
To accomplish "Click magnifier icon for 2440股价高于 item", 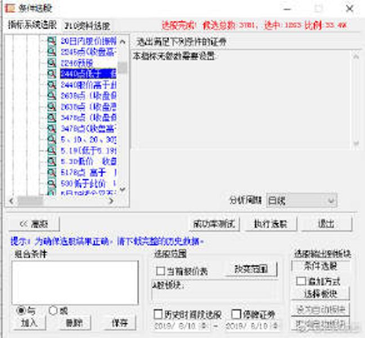I will 51,85.
